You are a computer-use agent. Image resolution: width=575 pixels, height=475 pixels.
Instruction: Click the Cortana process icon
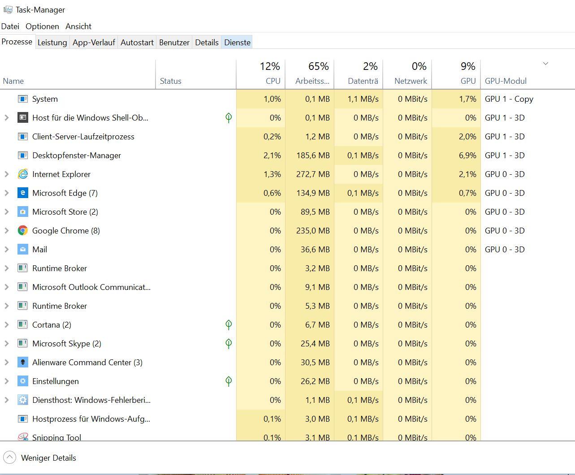pos(22,325)
